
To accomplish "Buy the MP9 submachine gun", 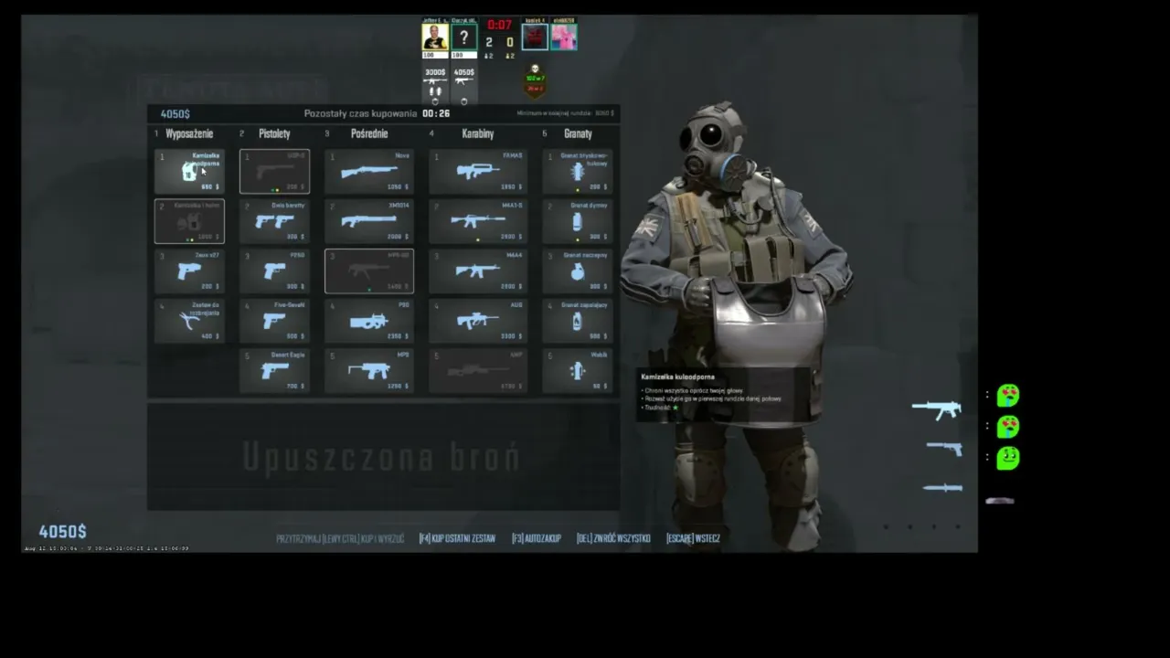I will [369, 371].
